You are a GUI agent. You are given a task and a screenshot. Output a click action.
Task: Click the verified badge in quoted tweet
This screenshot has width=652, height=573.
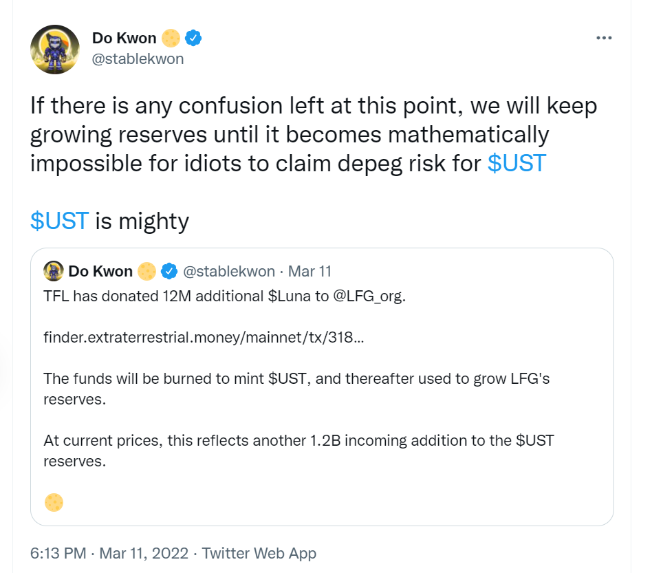pos(169,271)
